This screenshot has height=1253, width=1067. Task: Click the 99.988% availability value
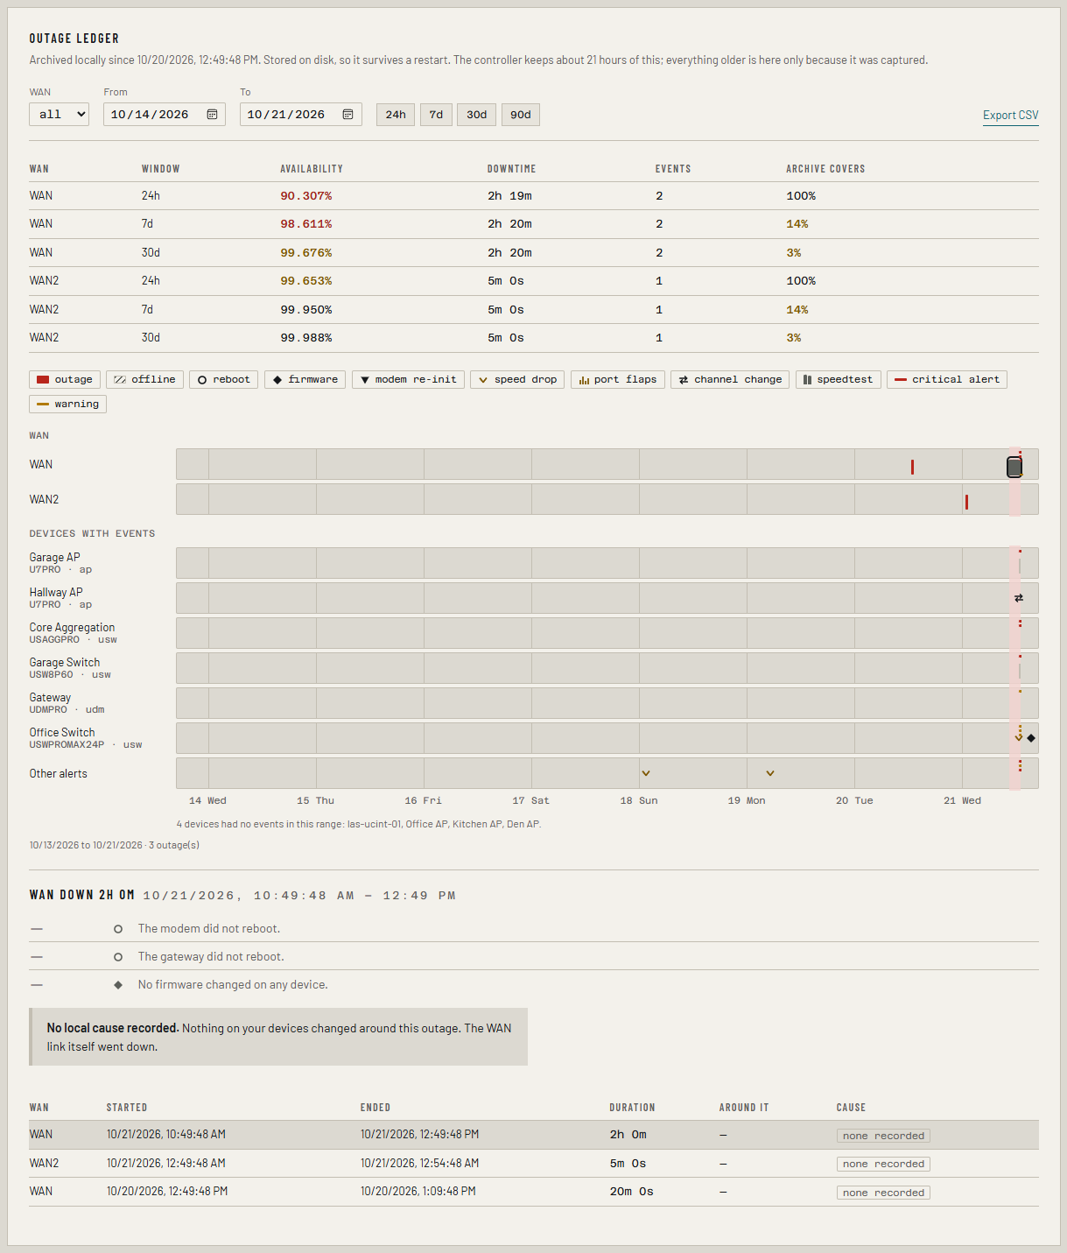point(306,338)
